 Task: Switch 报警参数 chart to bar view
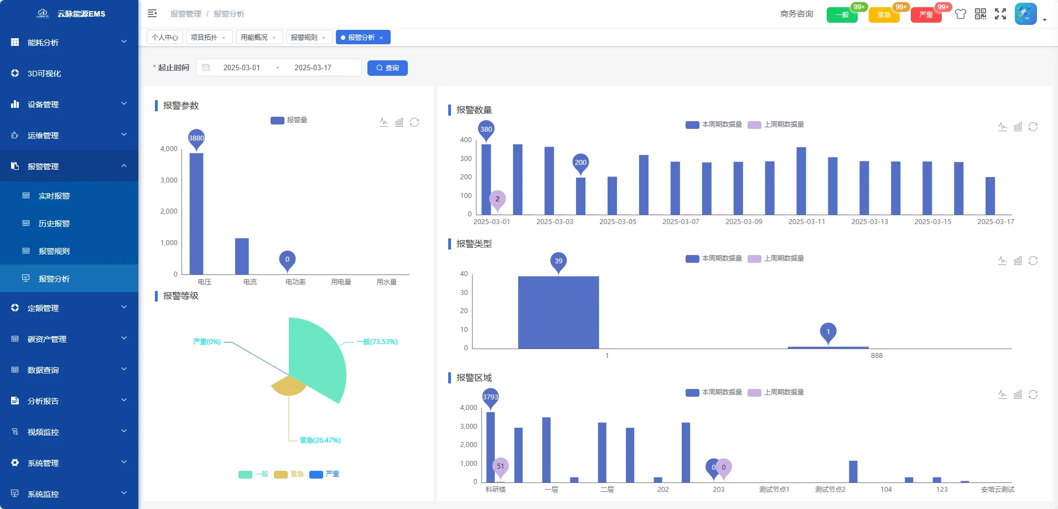(x=399, y=122)
